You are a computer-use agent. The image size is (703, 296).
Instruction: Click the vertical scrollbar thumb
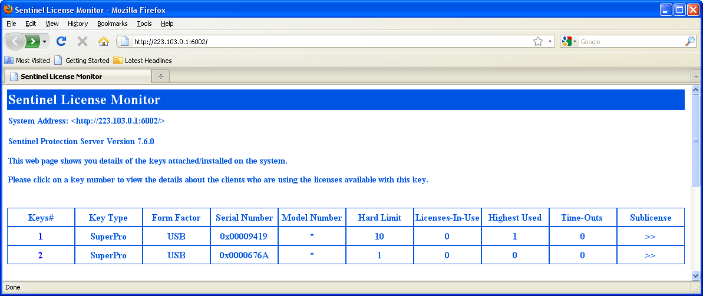696,141
